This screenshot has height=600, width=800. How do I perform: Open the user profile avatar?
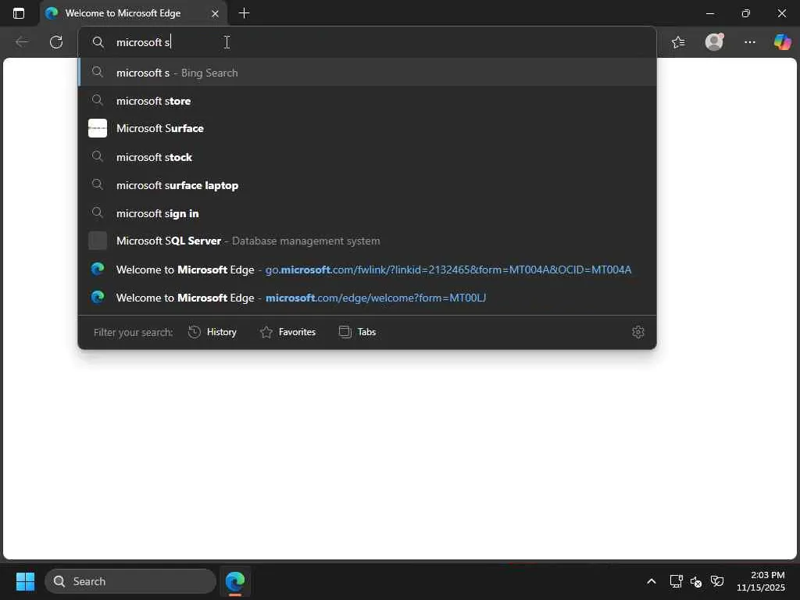[714, 42]
